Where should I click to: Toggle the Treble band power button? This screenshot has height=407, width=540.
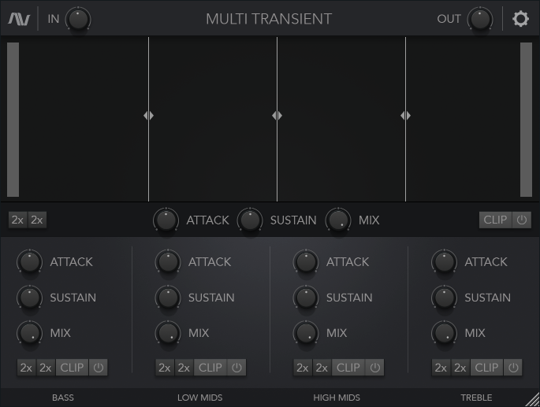click(x=513, y=368)
